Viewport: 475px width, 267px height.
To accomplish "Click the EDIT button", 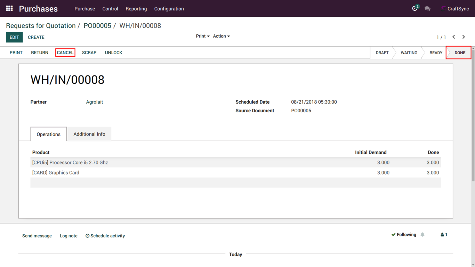I will (14, 37).
